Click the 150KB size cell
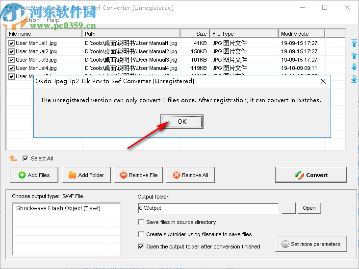 pyautogui.click(x=199, y=52)
